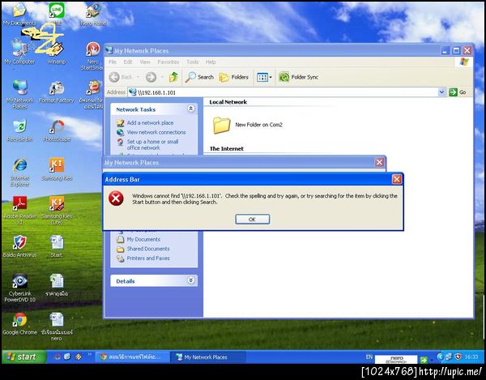
Task: Click the Windows start button
Action: (x=24, y=357)
